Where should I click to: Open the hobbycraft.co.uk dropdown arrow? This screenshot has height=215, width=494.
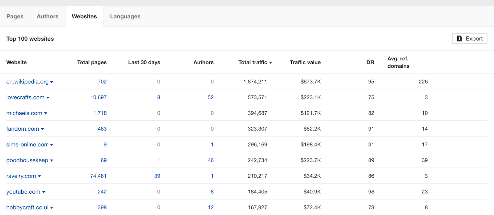(52, 208)
